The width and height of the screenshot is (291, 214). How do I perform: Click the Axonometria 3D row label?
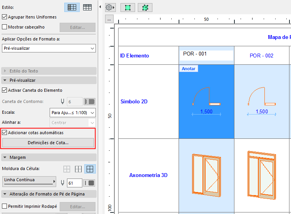pyautogui.click(x=149, y=175)
